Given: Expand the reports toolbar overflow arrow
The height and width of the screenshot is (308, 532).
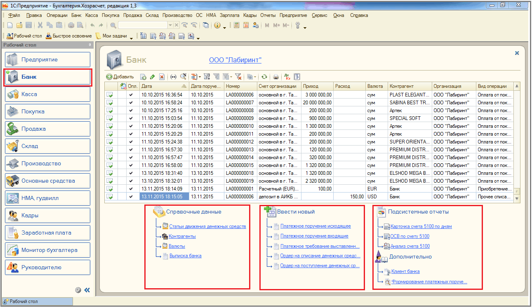Looking at the screenshot, I should pos(198,38).
